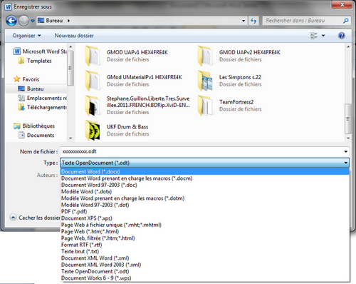This screenshot has width=356, height=284.
Task: Open Documents library in navigation pane
Action: pos(36,136)
